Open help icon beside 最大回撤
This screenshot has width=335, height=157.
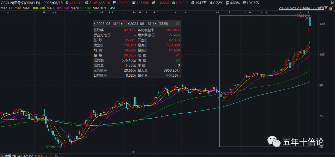point(154,35)
